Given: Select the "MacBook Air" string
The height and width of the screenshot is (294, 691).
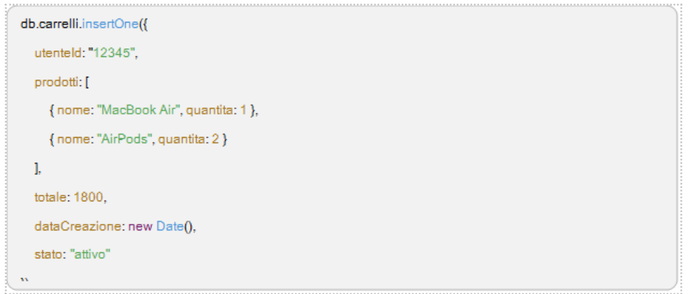Looking at the screenshot, I should coord(142,111).
